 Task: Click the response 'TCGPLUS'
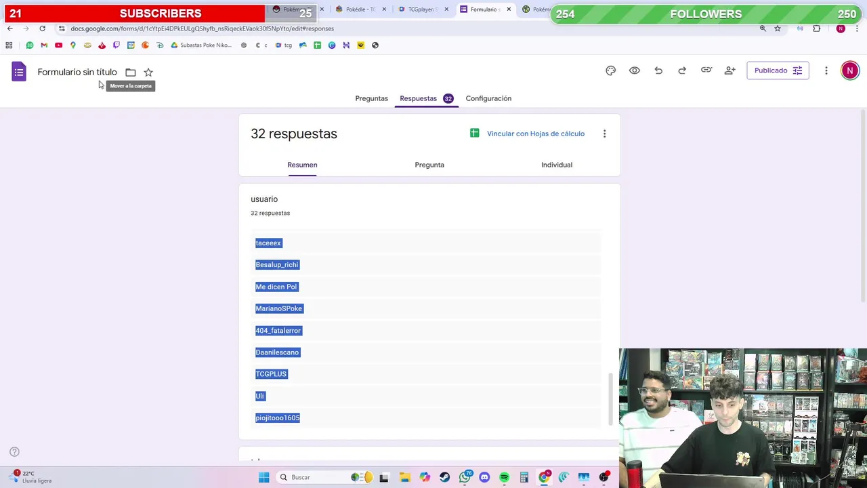271,374
